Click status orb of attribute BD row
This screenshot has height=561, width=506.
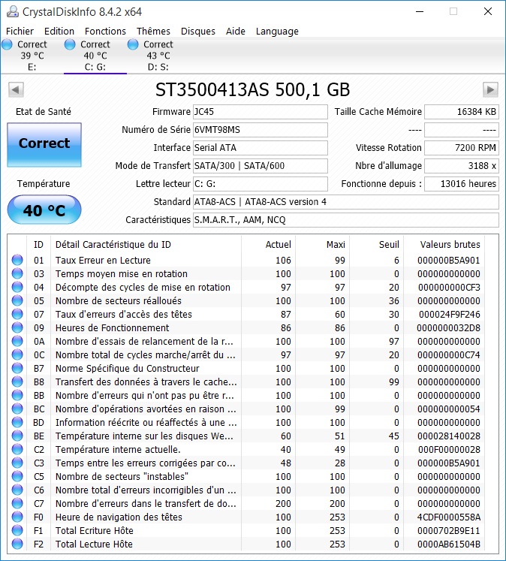point(17,423)
